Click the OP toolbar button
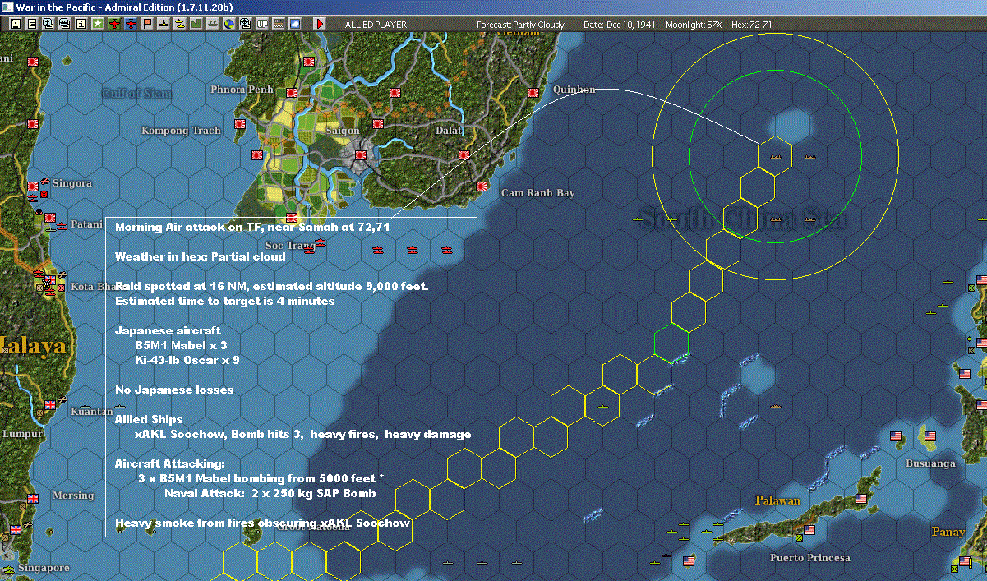 coord(262,24)
